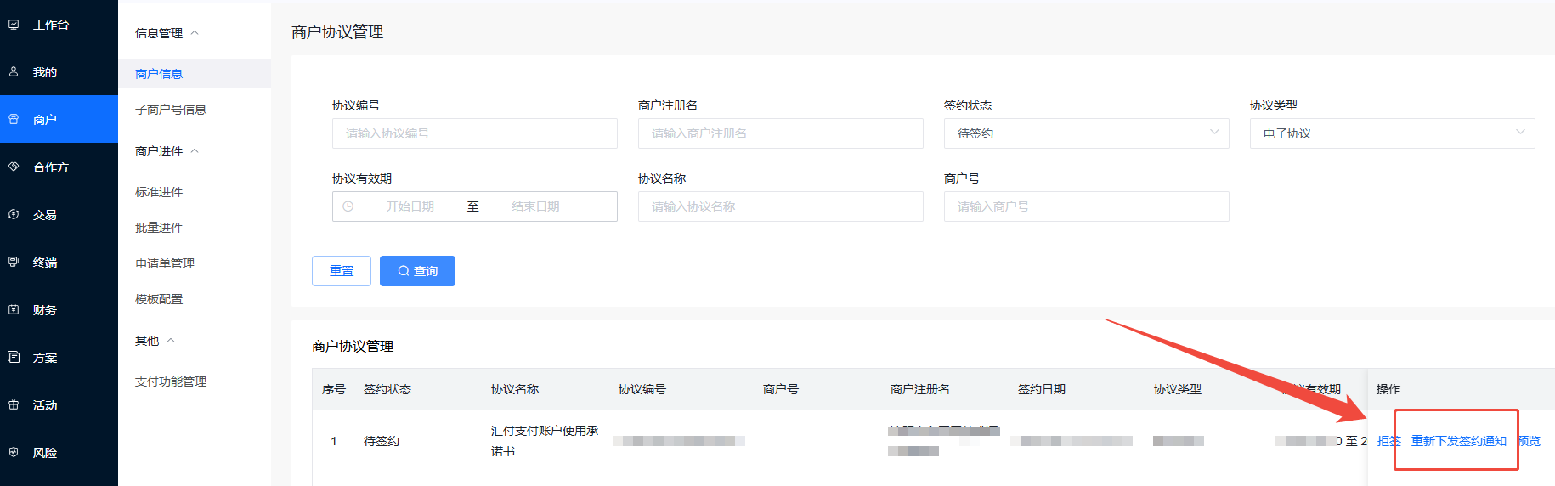This screenshot has height=486, width=1555.
Task: Select the 合作方 partner sidebar icon
Action: (x=14, y=167)
